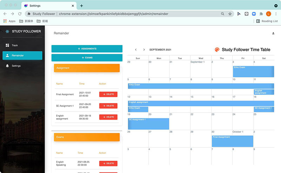281x173 pixels.
Task: Delete the Final Assignment row
Action: point(108,94)
